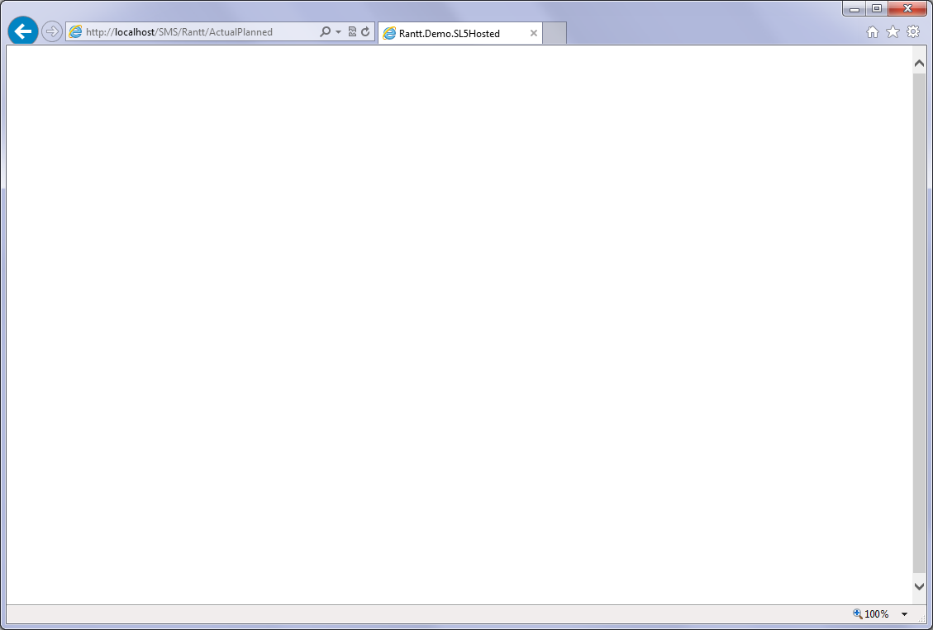Viewport: 933px width, 630px height.
Task: Select the Rantt.Demo.SL5Hosted tab
Action: pos(450,34)
